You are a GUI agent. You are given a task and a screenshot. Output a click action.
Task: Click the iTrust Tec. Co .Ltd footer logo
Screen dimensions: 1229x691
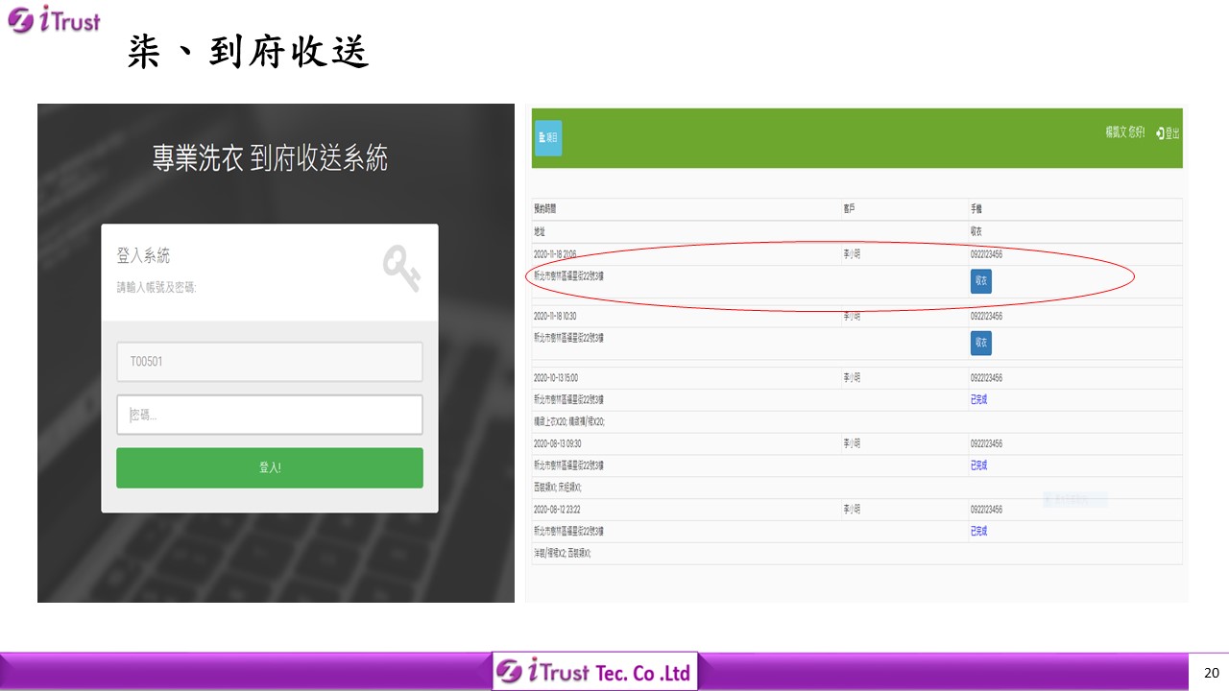(595, 672)
